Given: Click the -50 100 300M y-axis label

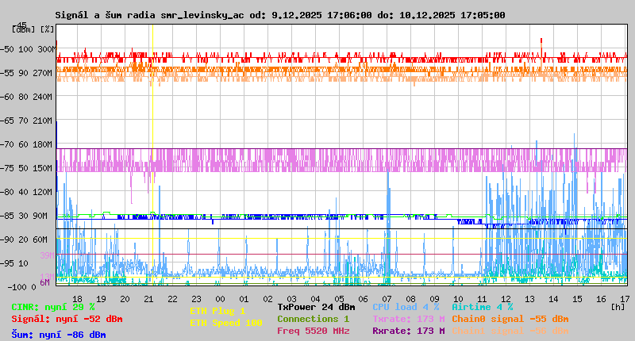Looking at the screenshot, I should tap(28, 49).
